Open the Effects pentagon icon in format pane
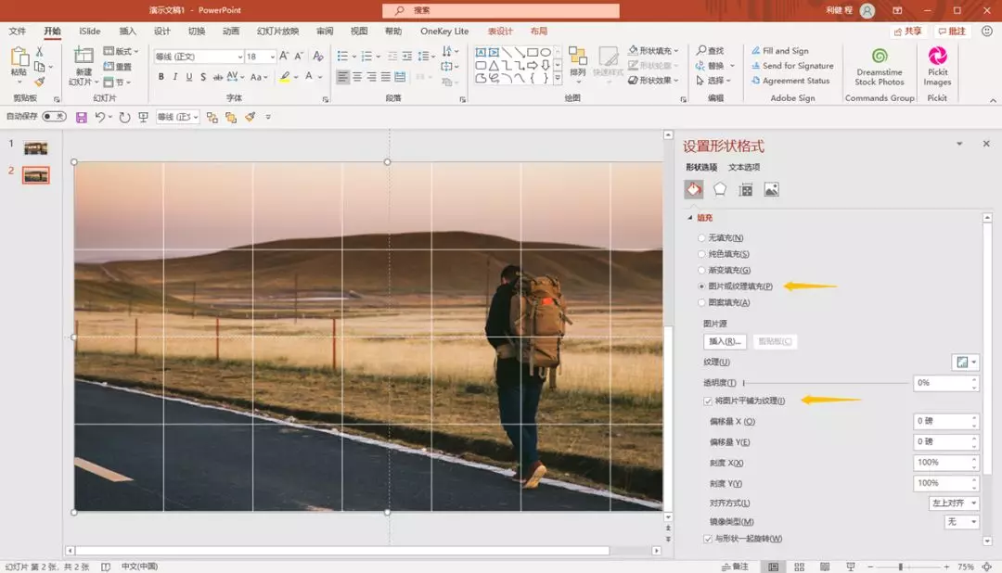This screenshot has width=1002, height=573. click(x=720, y=189)
